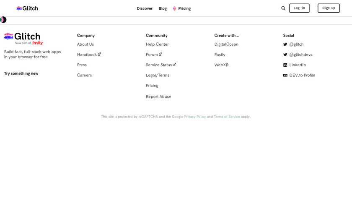Click the Twitter bird icon beside @glitch
The image size is (352, 198).
pos(285,44)
